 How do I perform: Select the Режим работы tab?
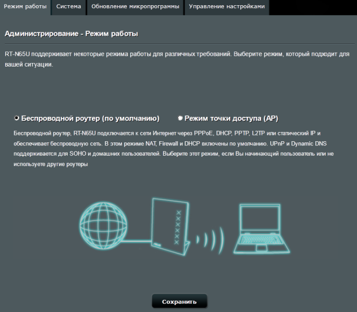[x=25, y=7]
